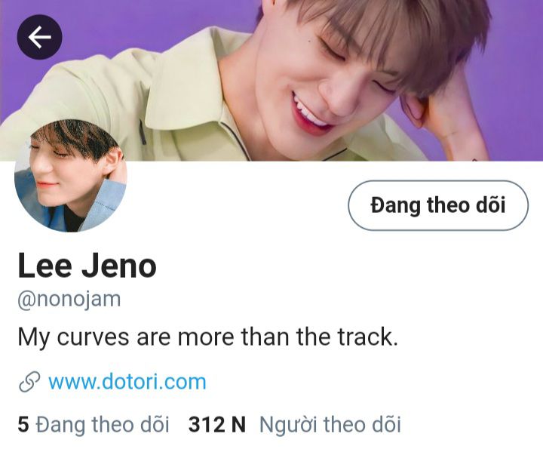Image resolution: width=543 pixels, height=449 pixels.
Task: Open the www.dotori.com website link
Action: click(x=127, y=382)
